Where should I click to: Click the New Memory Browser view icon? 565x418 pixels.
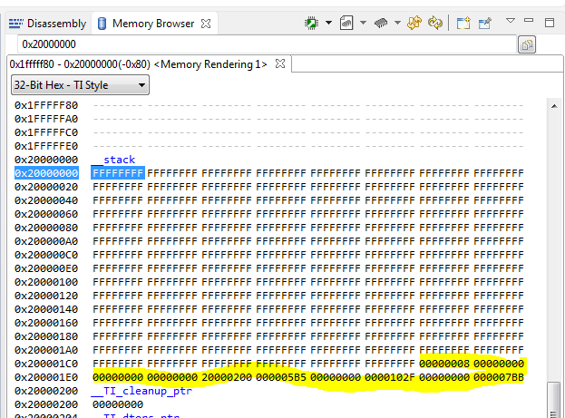(x=463, y=23)
